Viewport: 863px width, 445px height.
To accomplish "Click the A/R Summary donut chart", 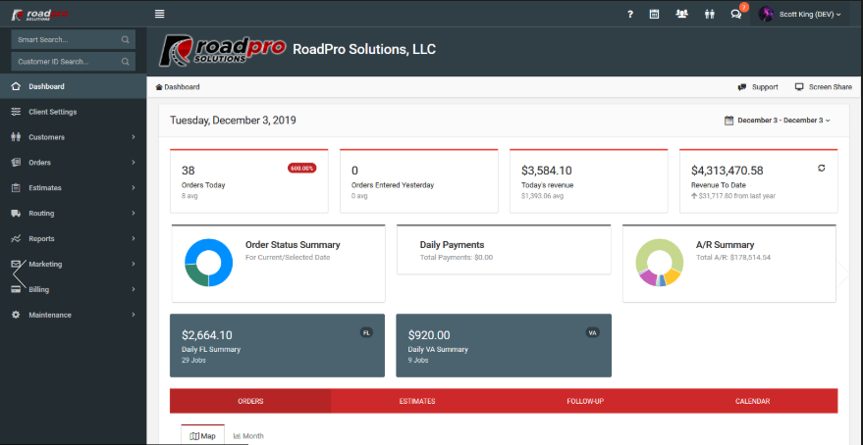I will pos(660,263).
